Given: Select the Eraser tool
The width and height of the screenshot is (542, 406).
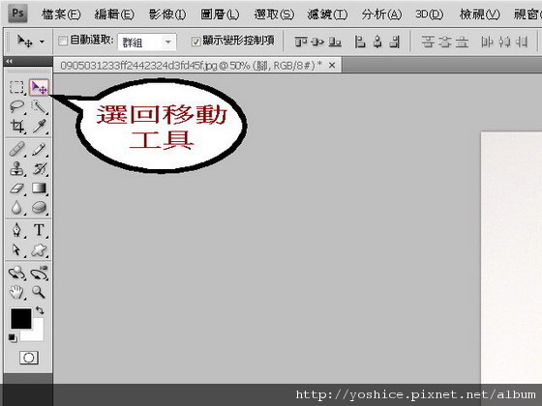Looking at the screenshot, I should pos(16,188).
